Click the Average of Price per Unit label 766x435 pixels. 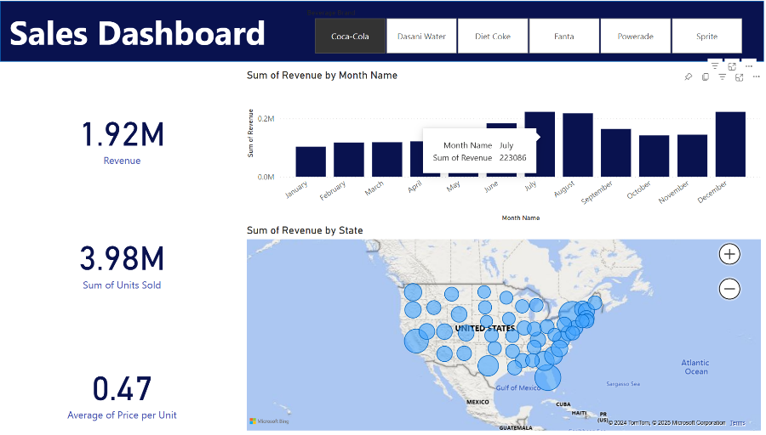click(122, 415)
